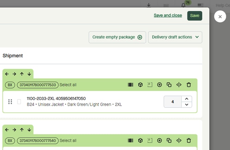Select all items in package 373401178000777540
Viewport: 230px width, 150px height.
(68, 140)
